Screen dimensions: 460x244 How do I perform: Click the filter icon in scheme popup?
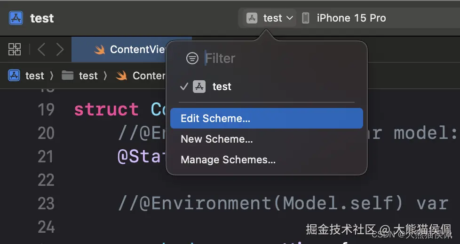pos(192,58)
